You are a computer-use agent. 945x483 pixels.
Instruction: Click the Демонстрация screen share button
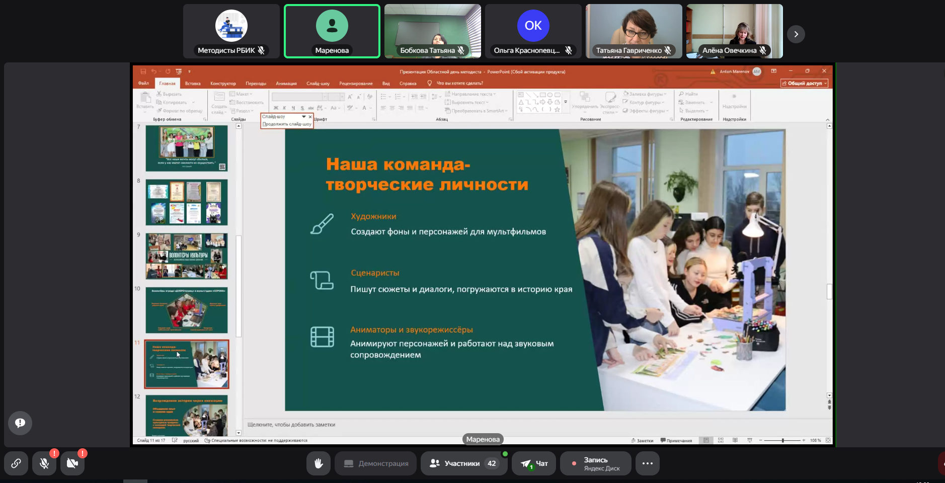tap(375, 463)
